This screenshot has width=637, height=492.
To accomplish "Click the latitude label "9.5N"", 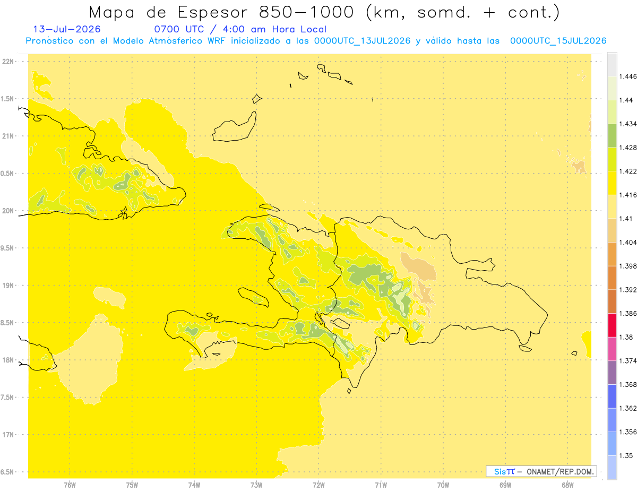I will [x=7, y=248].
